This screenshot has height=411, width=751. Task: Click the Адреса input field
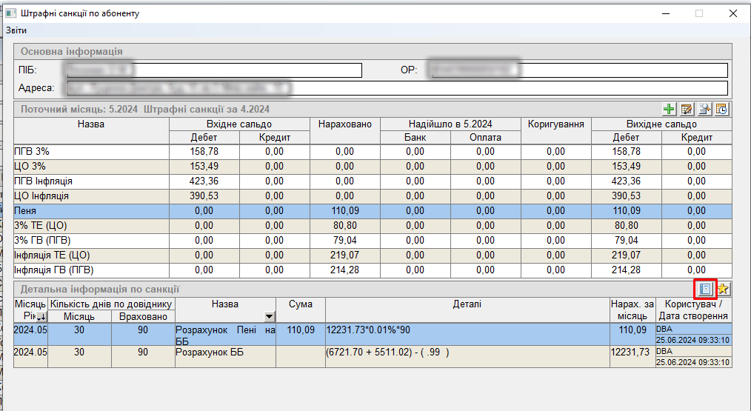click(396, 88)
